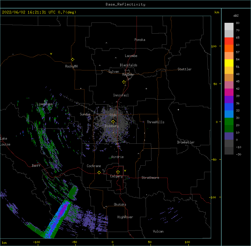Select the Airdrie city label
This screenshot has height=246, width=251.
[x=118, y=157]
